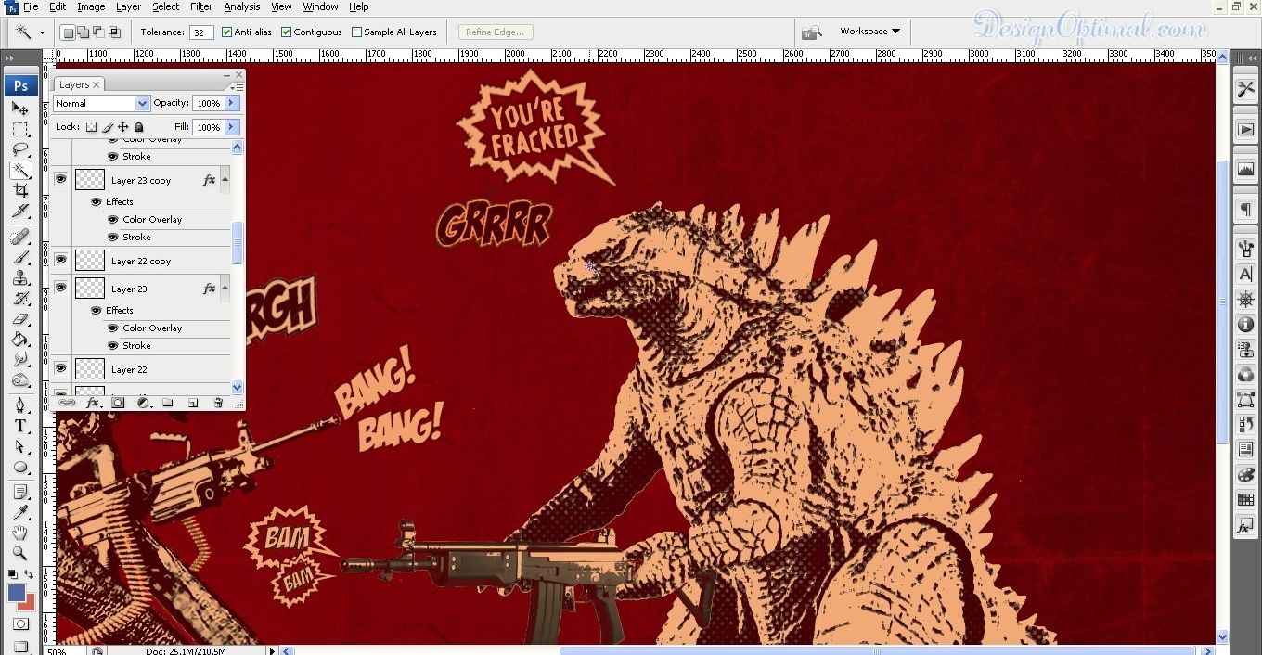
Task: Select the Slice tool
Action: click(x=20, y=211)
